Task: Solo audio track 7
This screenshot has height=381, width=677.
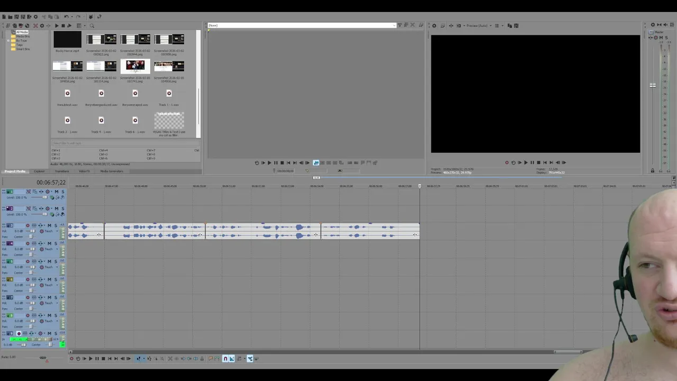Action: point(56,297)
